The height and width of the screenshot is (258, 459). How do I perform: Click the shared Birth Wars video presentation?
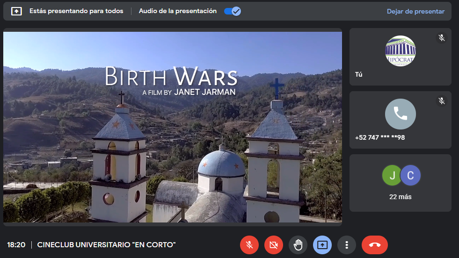click(x=173, y=127)
